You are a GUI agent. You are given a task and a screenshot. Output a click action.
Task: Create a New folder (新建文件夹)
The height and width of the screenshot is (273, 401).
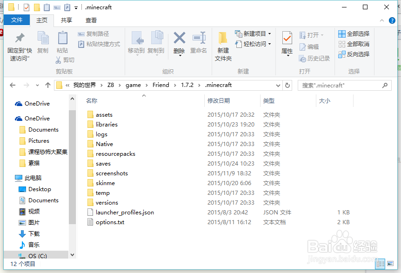pos(223,46)
